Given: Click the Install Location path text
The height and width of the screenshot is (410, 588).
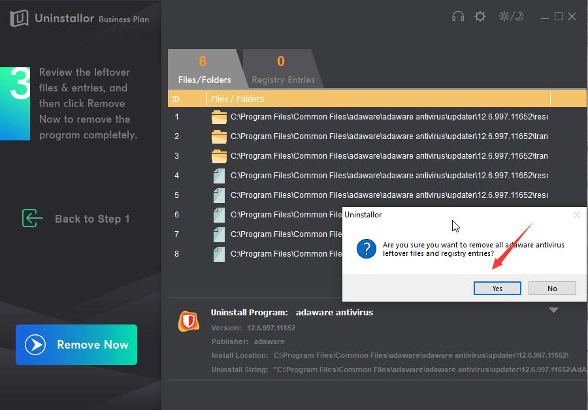Looking at the screenshot, I should (390, 355).
